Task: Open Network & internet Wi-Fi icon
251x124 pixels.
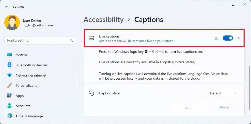Action: coord(9,75)
